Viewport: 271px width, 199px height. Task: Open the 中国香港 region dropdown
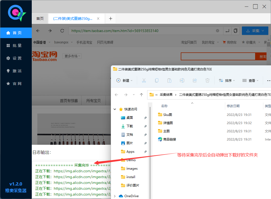pyautogui.click(x=42, y=42)
